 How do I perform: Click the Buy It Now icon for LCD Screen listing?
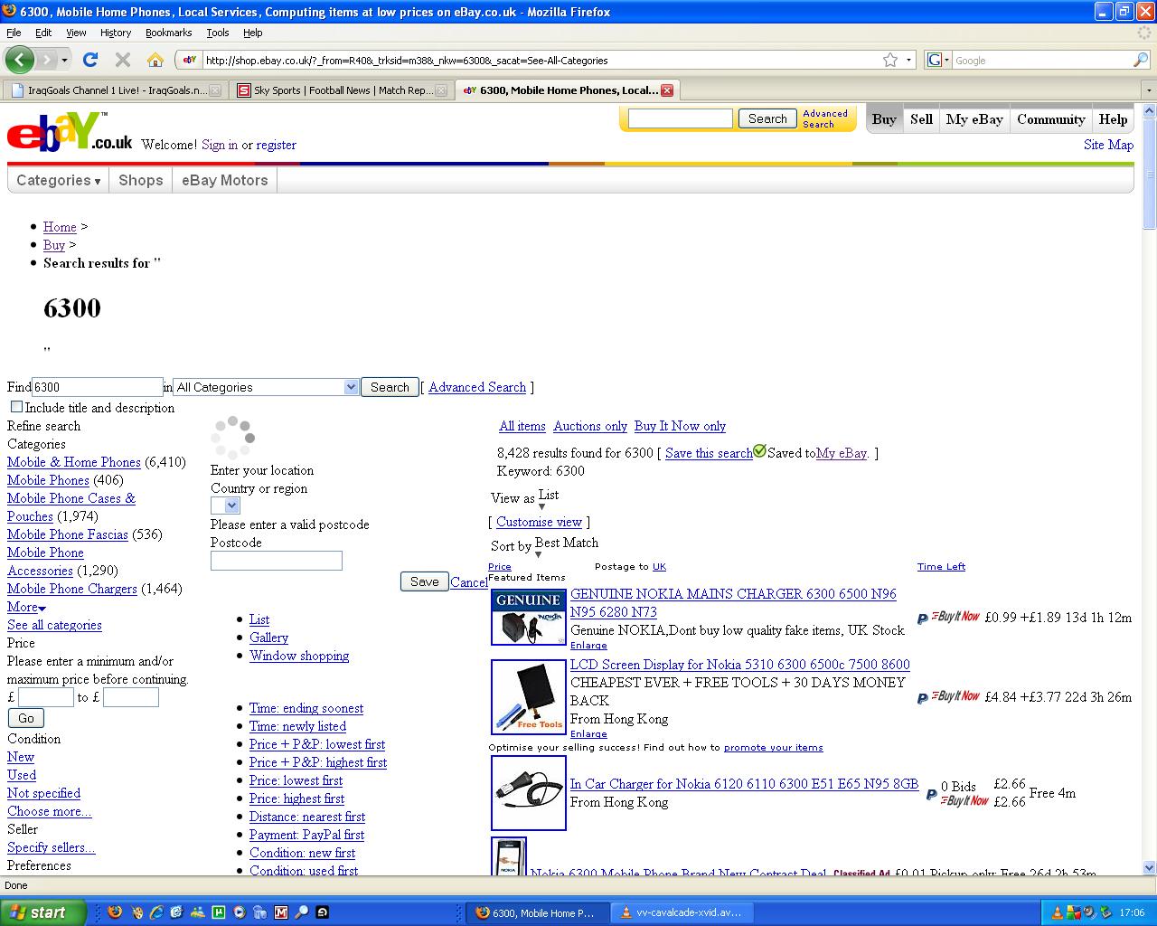tap(956, 696)
